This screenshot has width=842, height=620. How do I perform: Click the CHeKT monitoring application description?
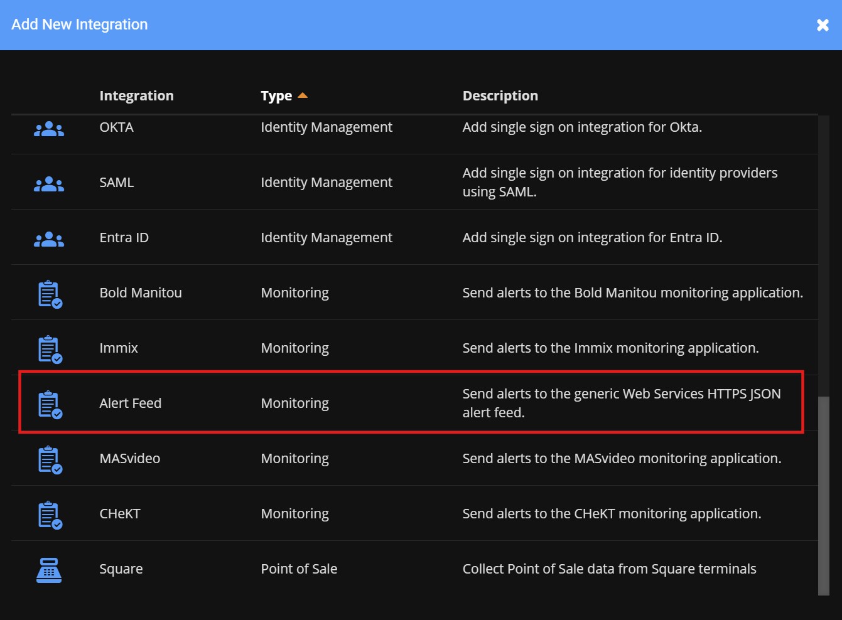pos(612,514)
